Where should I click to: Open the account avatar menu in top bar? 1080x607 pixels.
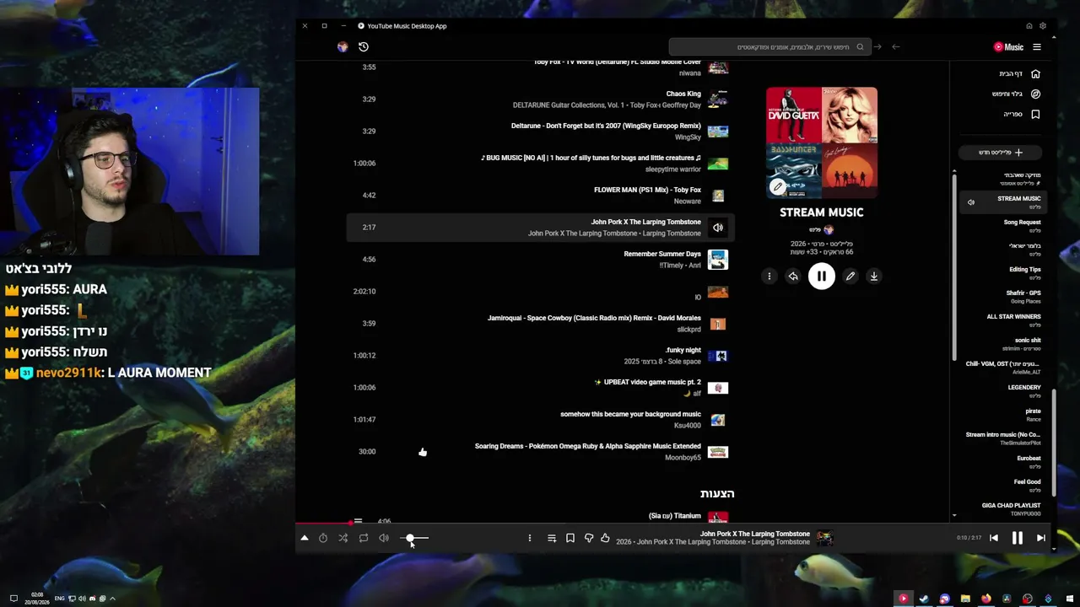[x=343, y=47]
